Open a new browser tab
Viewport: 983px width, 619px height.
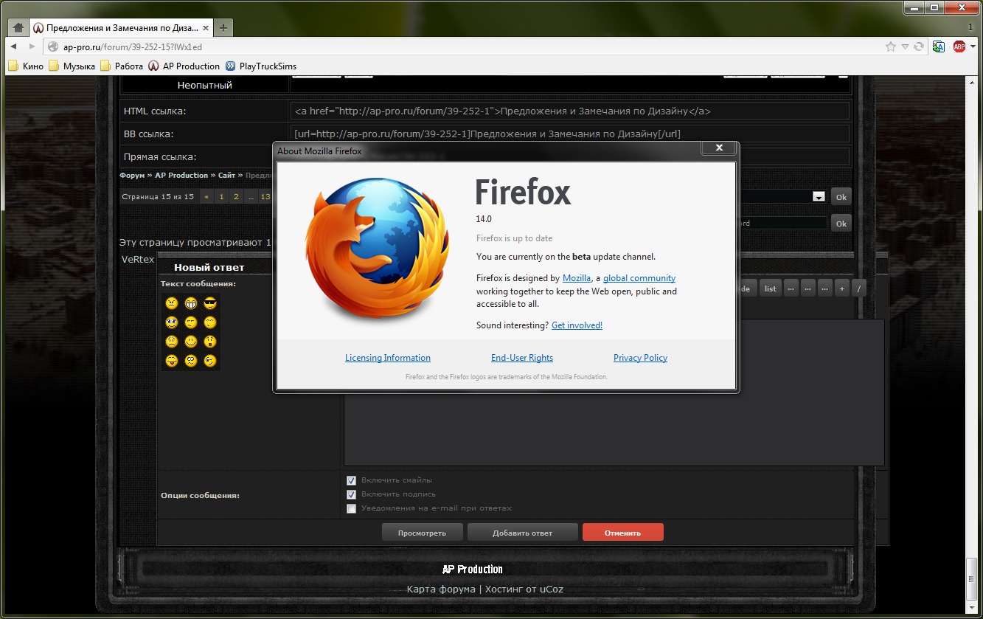pyautogui.click(x=223, y=28)
